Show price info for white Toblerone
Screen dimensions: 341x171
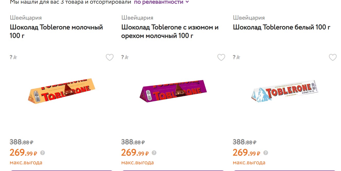[x=266, y=153]
